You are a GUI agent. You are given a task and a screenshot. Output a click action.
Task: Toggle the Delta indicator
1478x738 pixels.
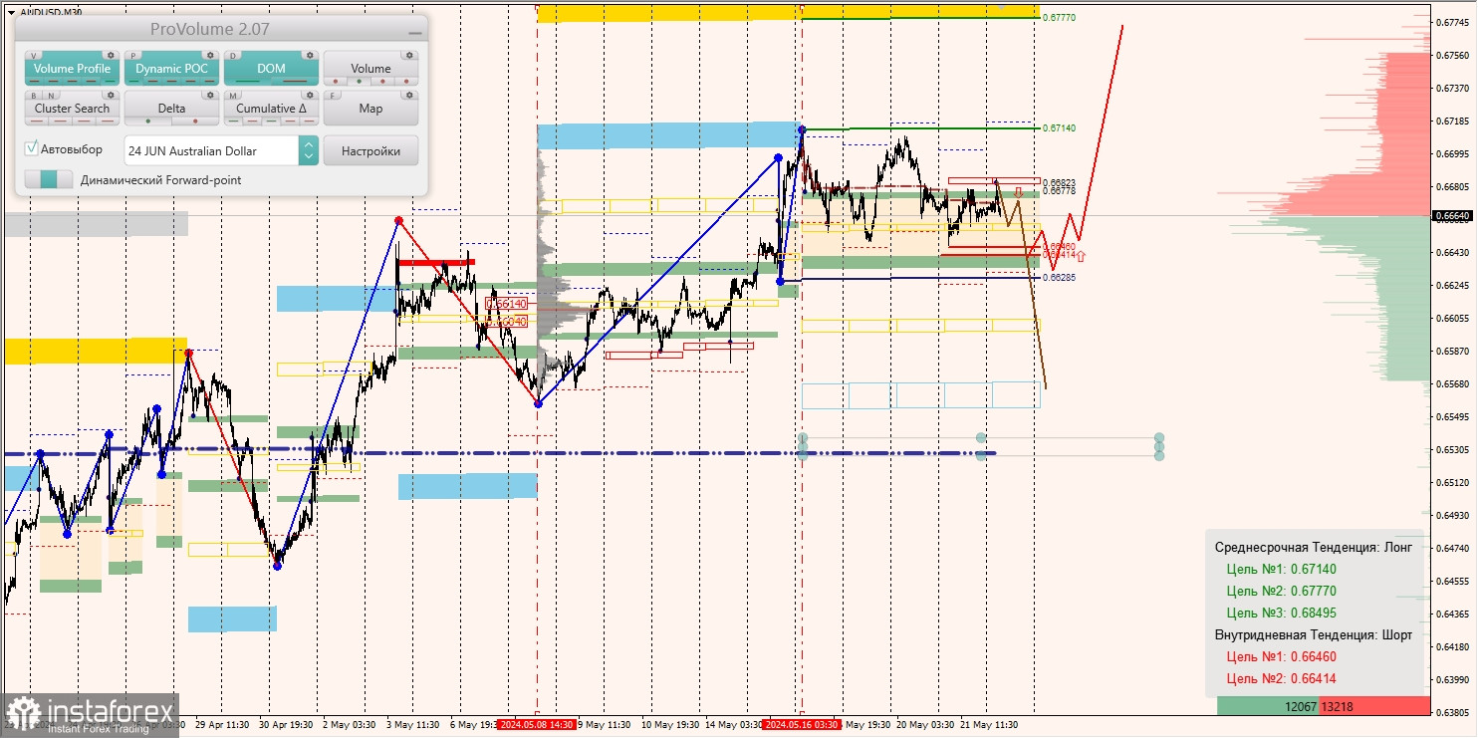(171, 108)
